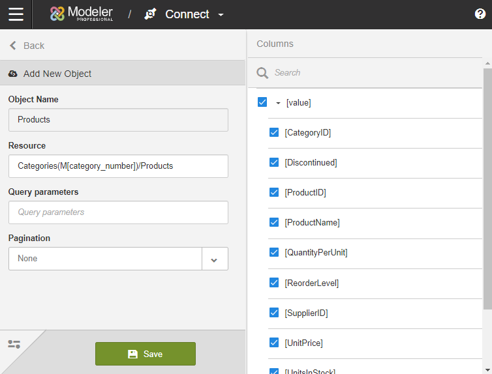This screenshot has height=374, width=492.
Task: Click the [Discontinued] column item
Action: pos(311,163)
